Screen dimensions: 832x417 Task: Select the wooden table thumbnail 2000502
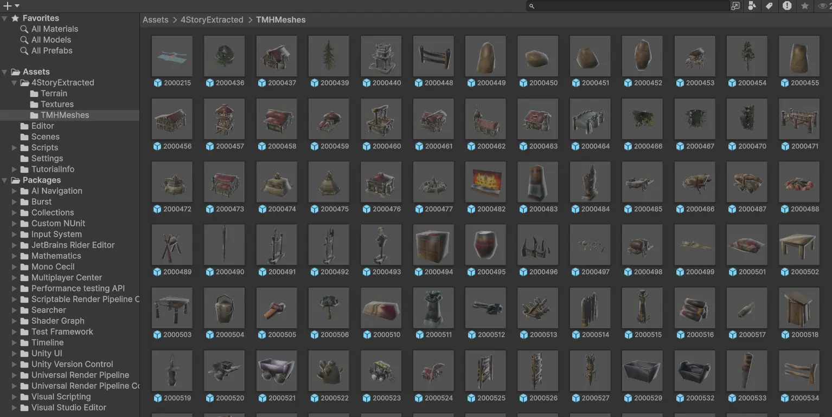pos(799,245)
